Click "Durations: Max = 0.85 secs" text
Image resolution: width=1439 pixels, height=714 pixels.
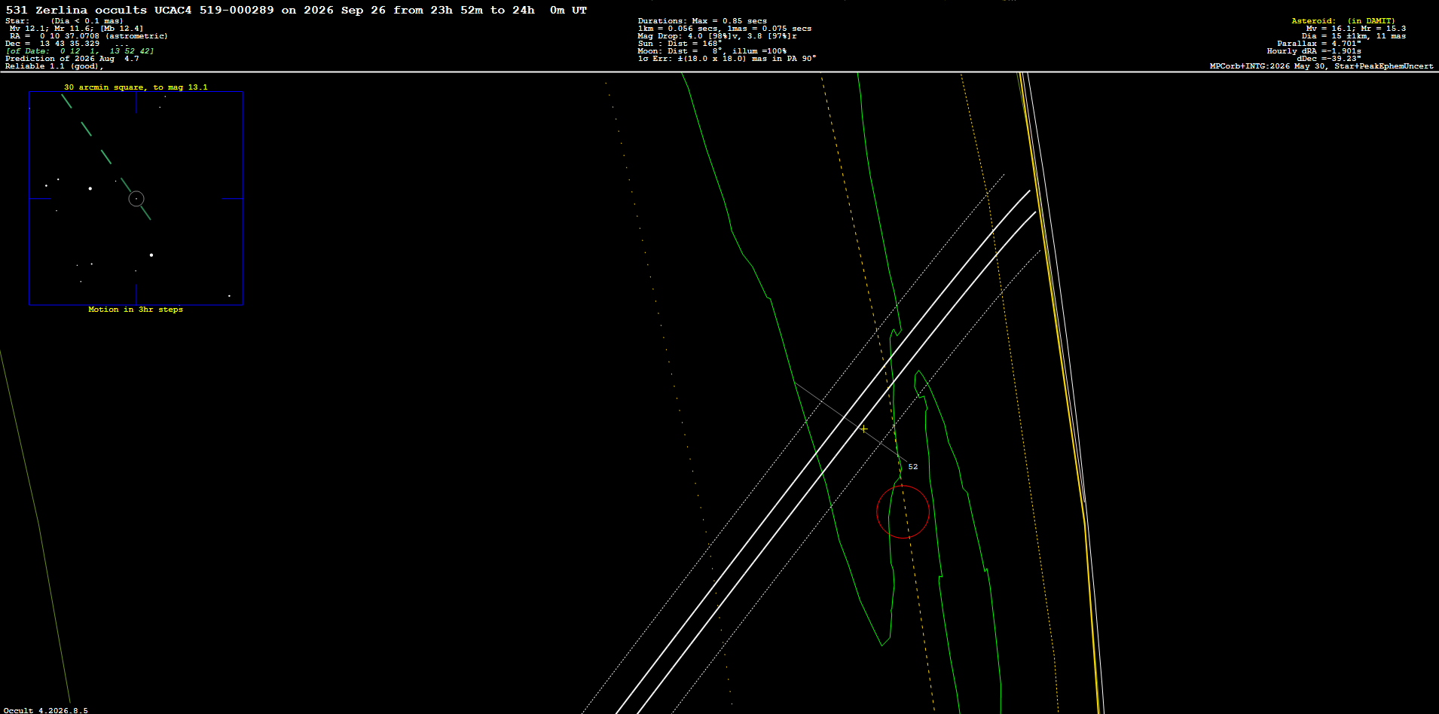pos(702,21)
